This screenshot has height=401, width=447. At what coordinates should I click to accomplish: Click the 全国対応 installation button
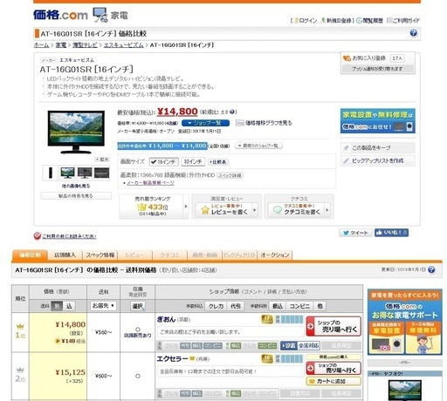coord(299,345)
